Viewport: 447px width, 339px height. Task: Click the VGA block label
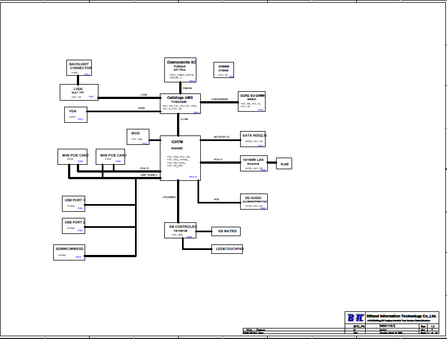point(72,111)
